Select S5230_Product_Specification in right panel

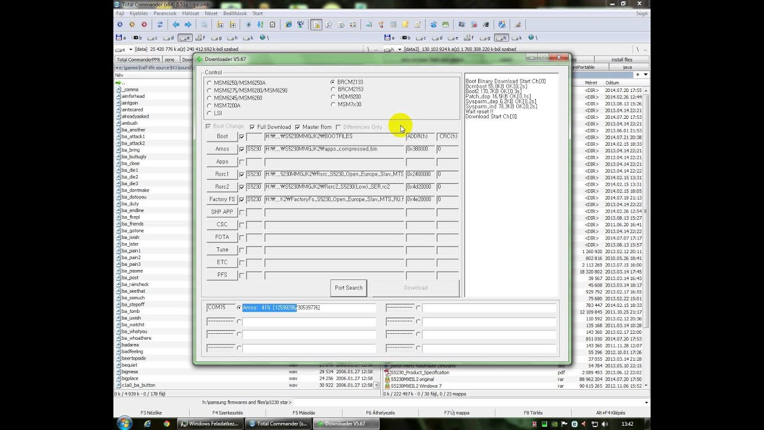pyautogui.click(x=420, y=373)
